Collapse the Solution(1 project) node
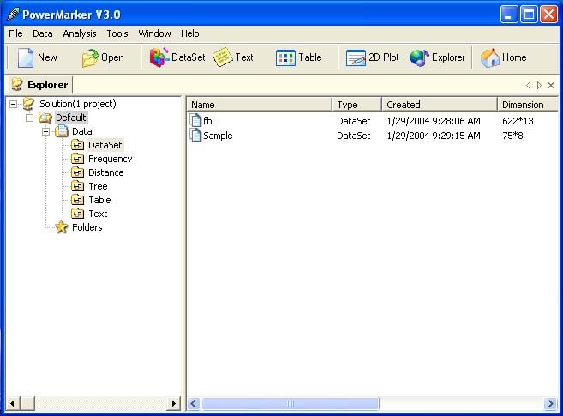The width and height of the screenshot is (563, 416). point(14,104)
